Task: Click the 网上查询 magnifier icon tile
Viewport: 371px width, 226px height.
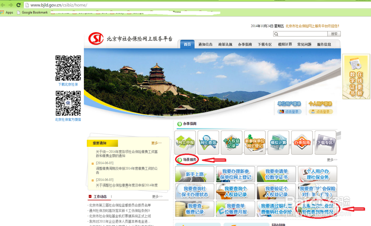Action: tap(209, 143)
